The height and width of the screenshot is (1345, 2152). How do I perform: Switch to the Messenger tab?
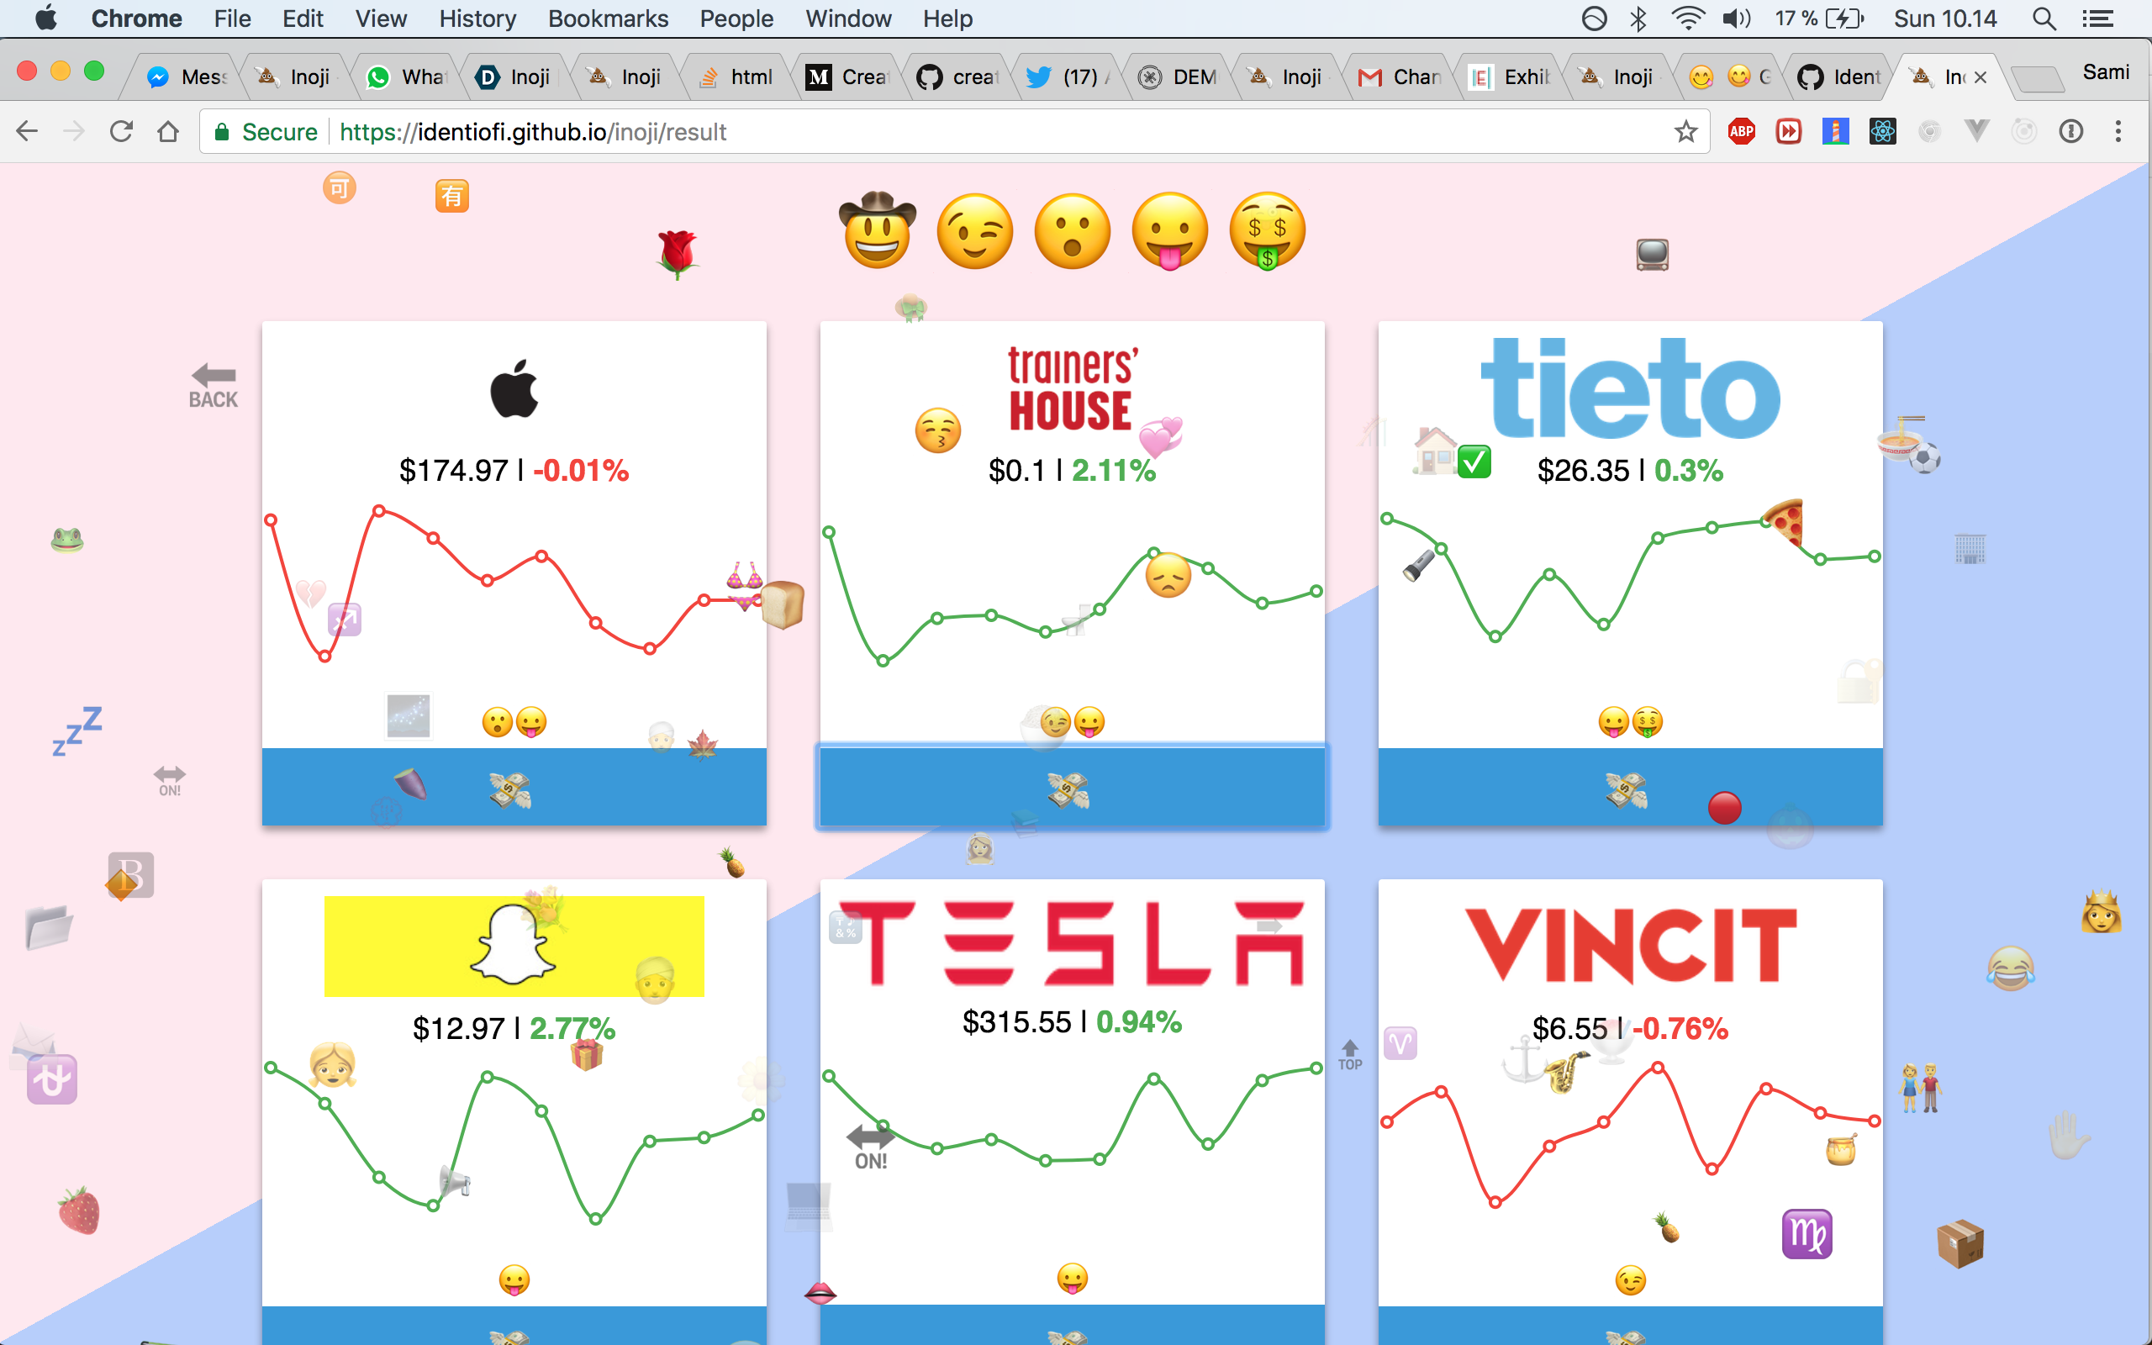[x=188, y=77]
